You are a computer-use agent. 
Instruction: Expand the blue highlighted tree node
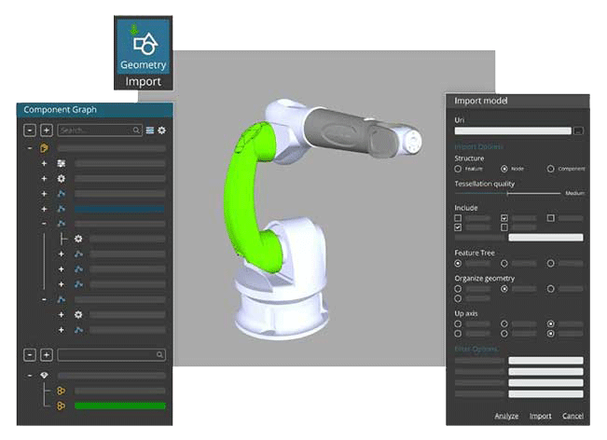coord(44,209)
